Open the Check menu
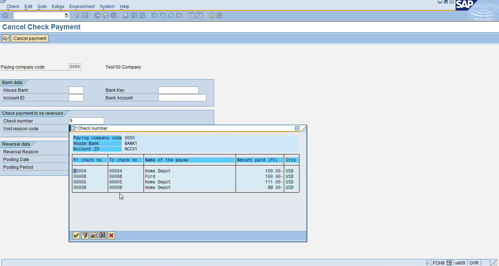This screenshot has height=266, width=499. [13, 7]
